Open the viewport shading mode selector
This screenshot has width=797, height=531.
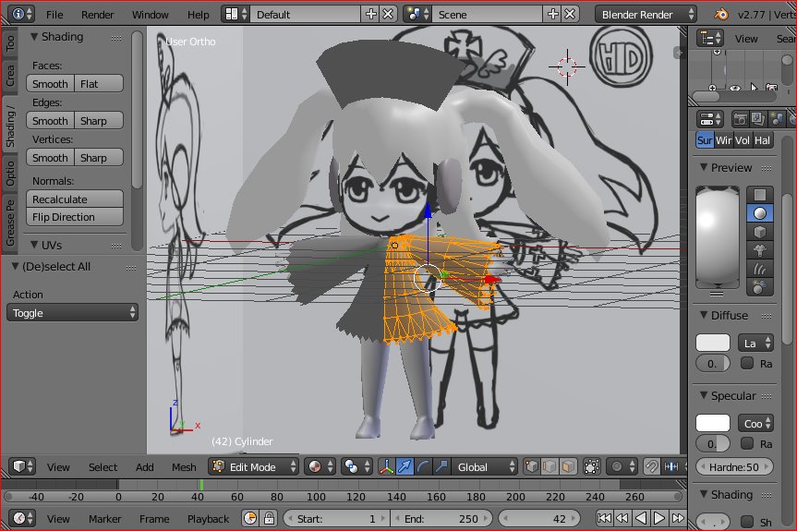(x=321, y=466)
